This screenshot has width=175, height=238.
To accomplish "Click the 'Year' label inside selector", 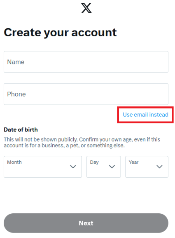I will (x=134, y=162).
